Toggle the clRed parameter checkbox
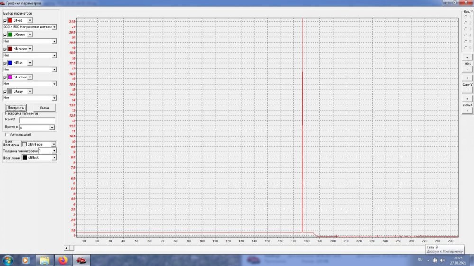This screenshot has width=474, height=266. click(x=5, y=21)
